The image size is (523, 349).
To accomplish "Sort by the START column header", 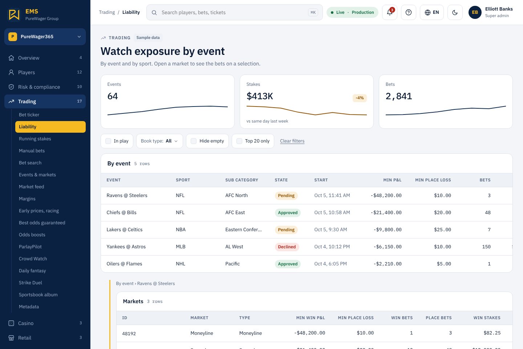I will (x=321, y=180).
